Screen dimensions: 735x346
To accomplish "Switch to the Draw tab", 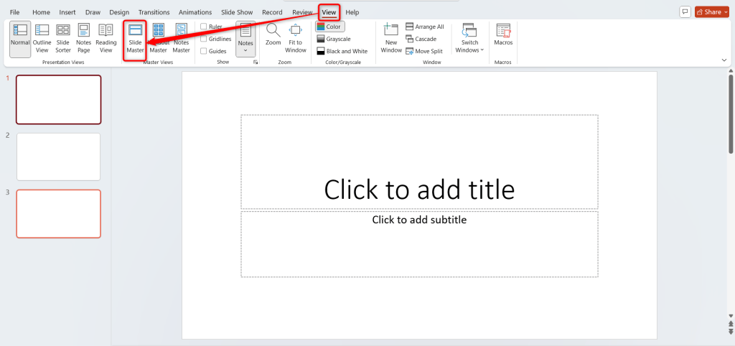I will [x=93, y=12].
